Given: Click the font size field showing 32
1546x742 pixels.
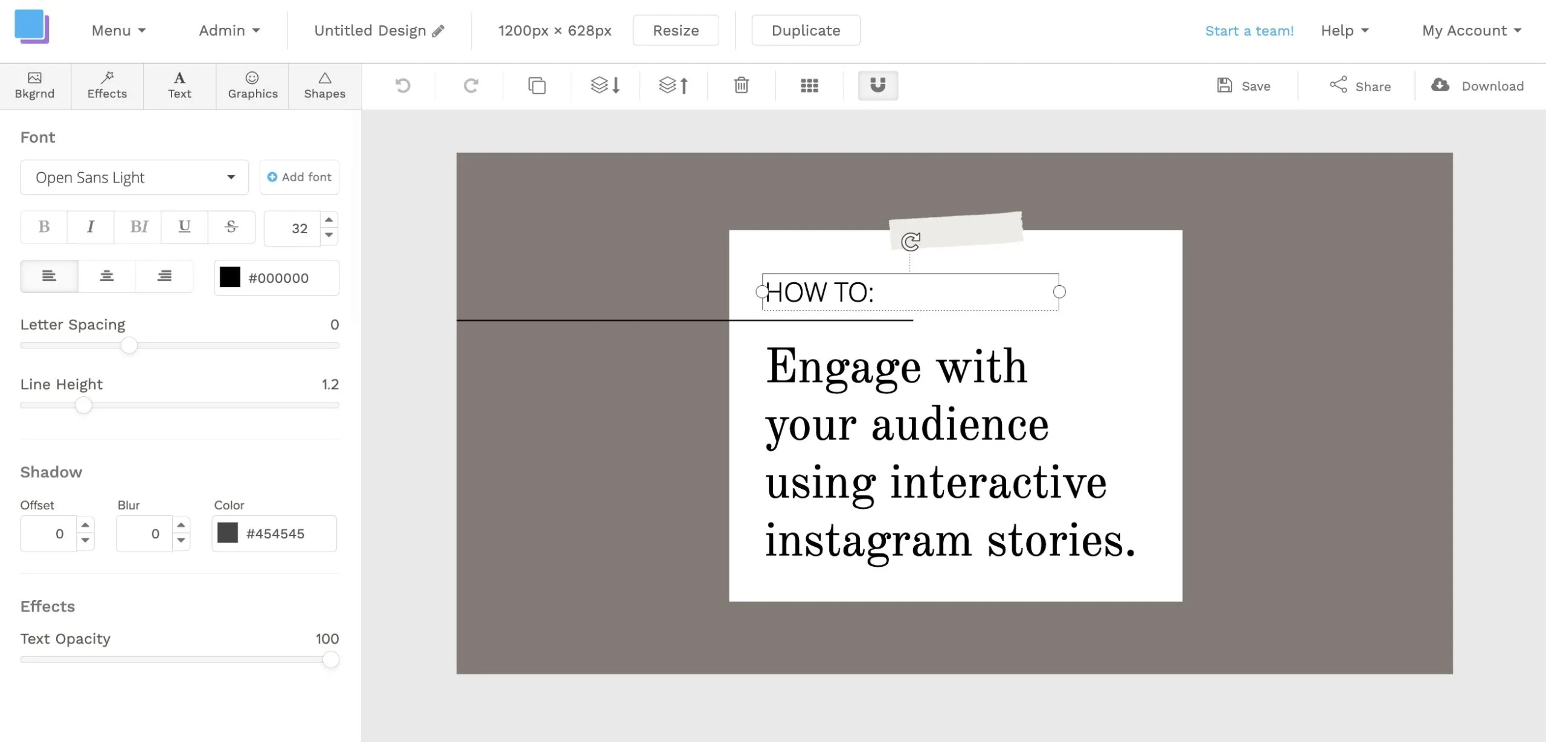Looking at the screenshot, I should click(x=292, y=229).
